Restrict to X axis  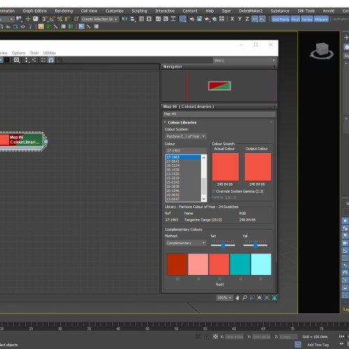[x=232, y=19]
